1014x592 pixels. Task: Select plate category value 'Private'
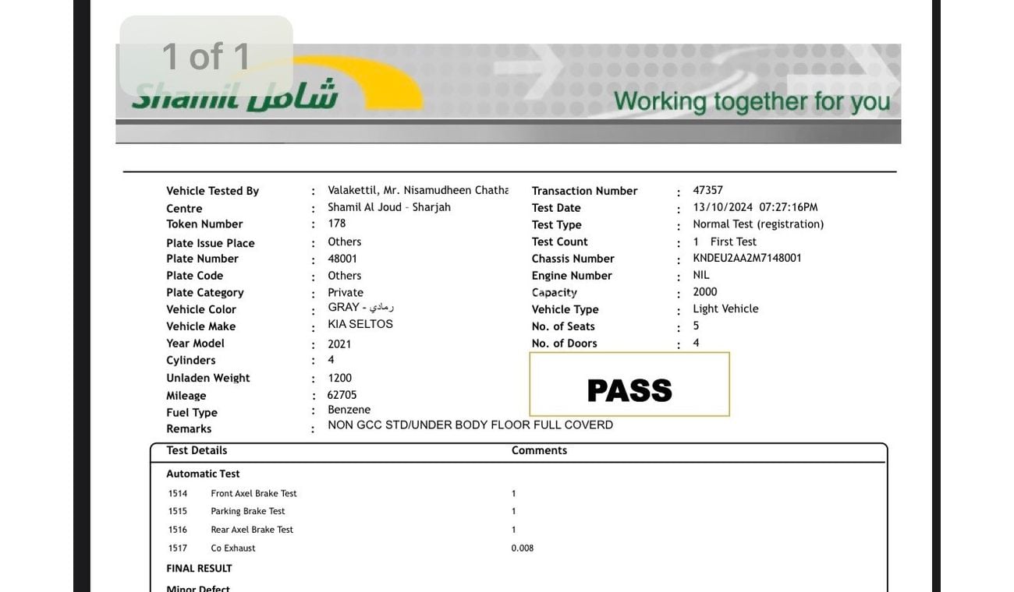pos(346,292)
